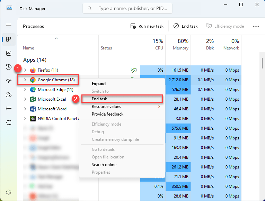Viewport: 265px width, 201px height.
Task: Open the Details sidebar page
Action: point(9,109)
